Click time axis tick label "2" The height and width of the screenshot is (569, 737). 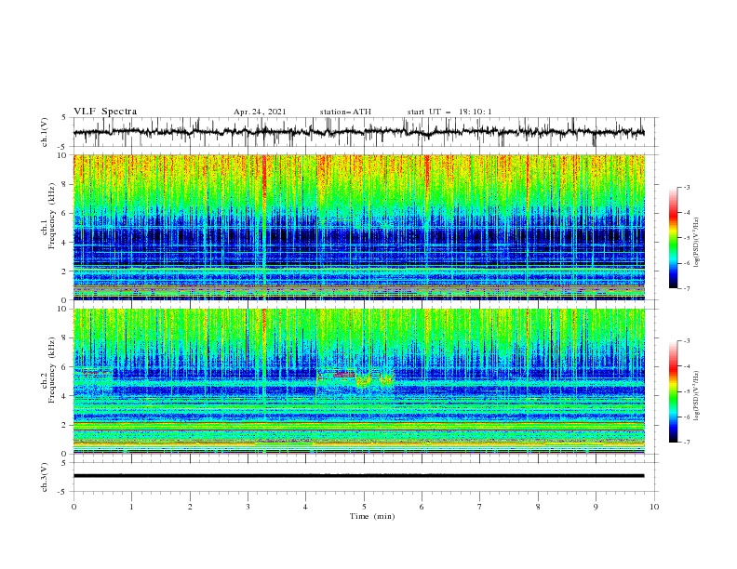pyautogui.click(x=190, y=507)
